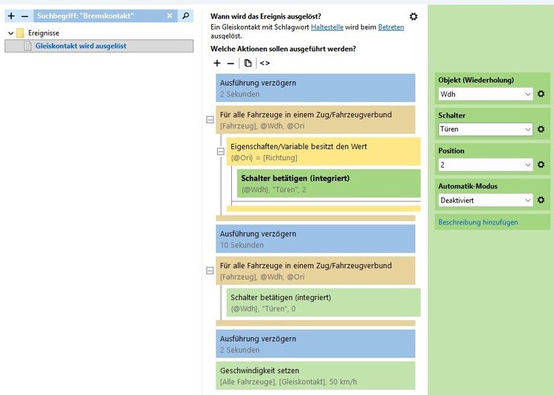Click the minus icon in the events panel

pyautogui.click(x=24, y=16)
